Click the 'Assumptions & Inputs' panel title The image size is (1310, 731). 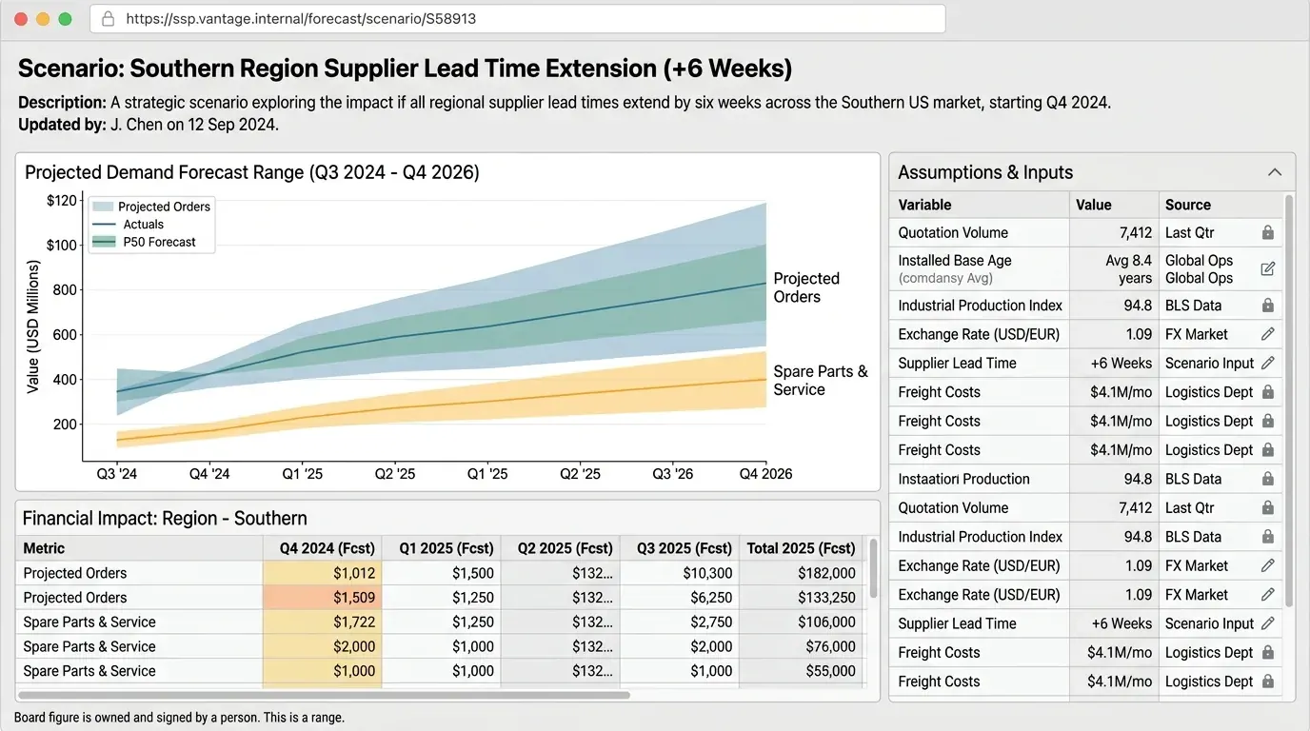[x=985, y=172]
